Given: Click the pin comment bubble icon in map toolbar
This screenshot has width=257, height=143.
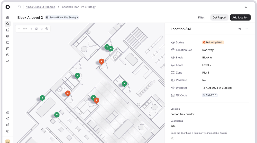Looking at the screenshot, I should pos(47,29).
